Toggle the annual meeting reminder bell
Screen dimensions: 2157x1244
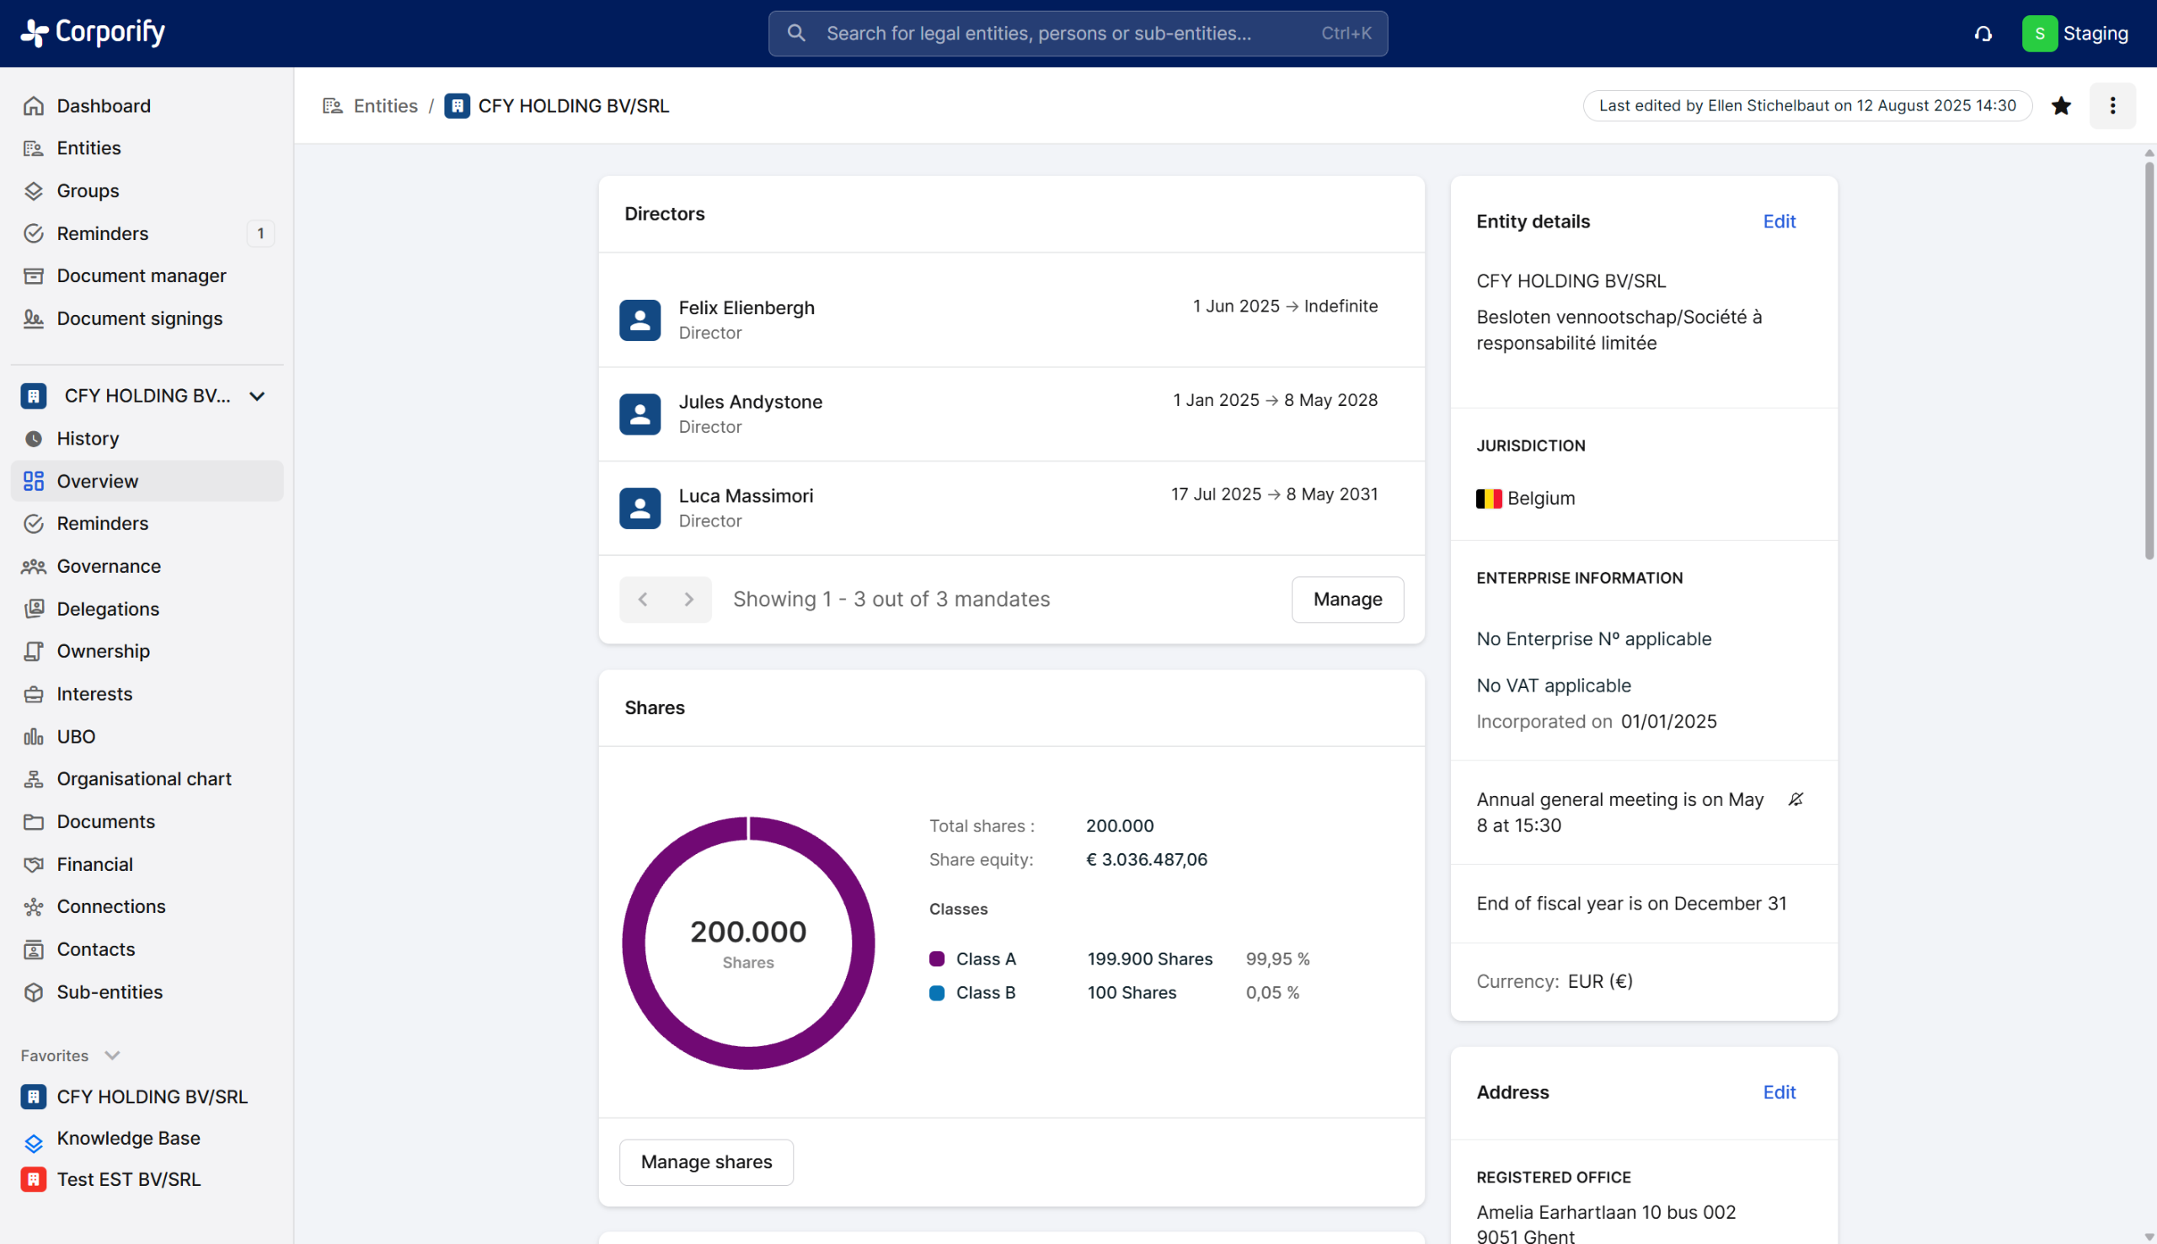coord(1796,800)
